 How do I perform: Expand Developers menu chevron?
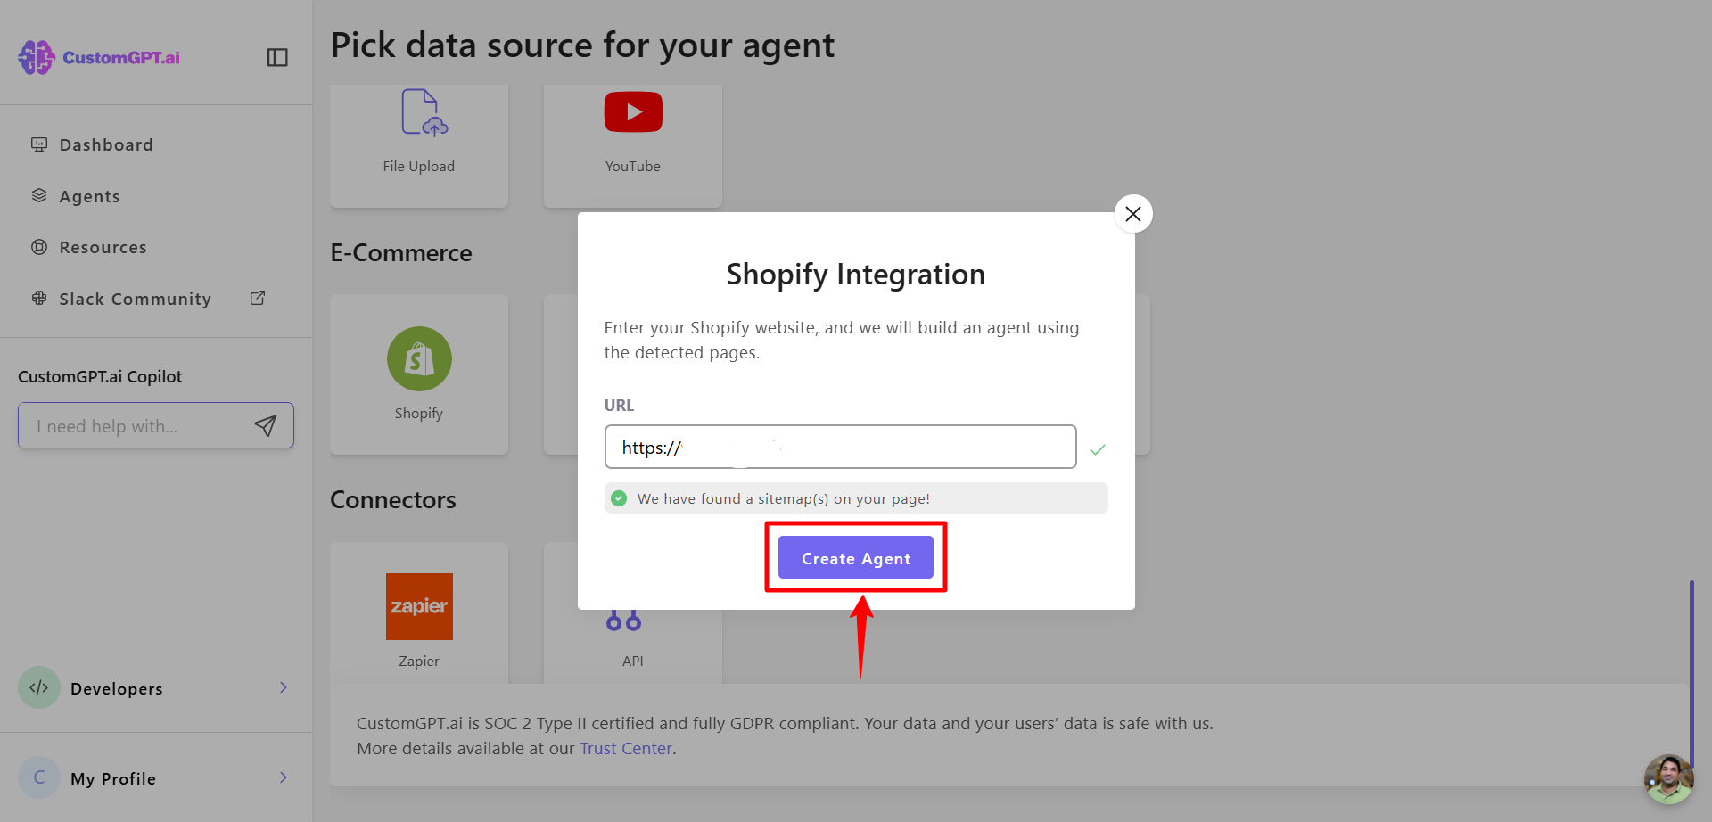coord(284,687)
